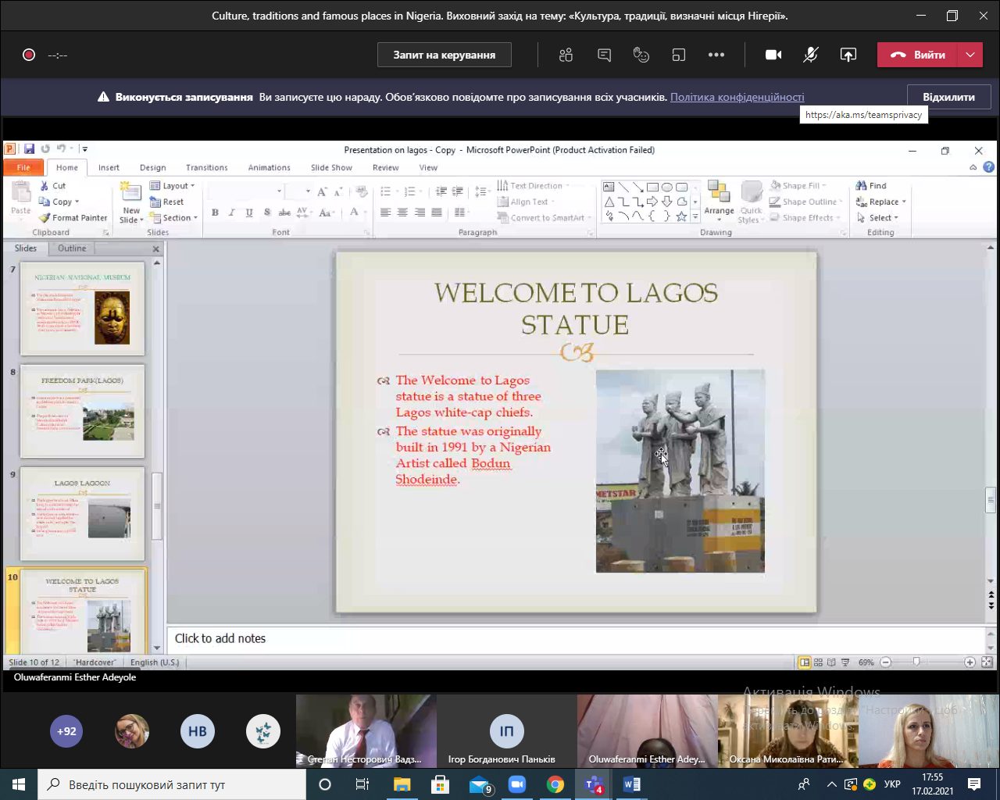
Task: Show hidden system tray icons
Action: tap(831, 784)
